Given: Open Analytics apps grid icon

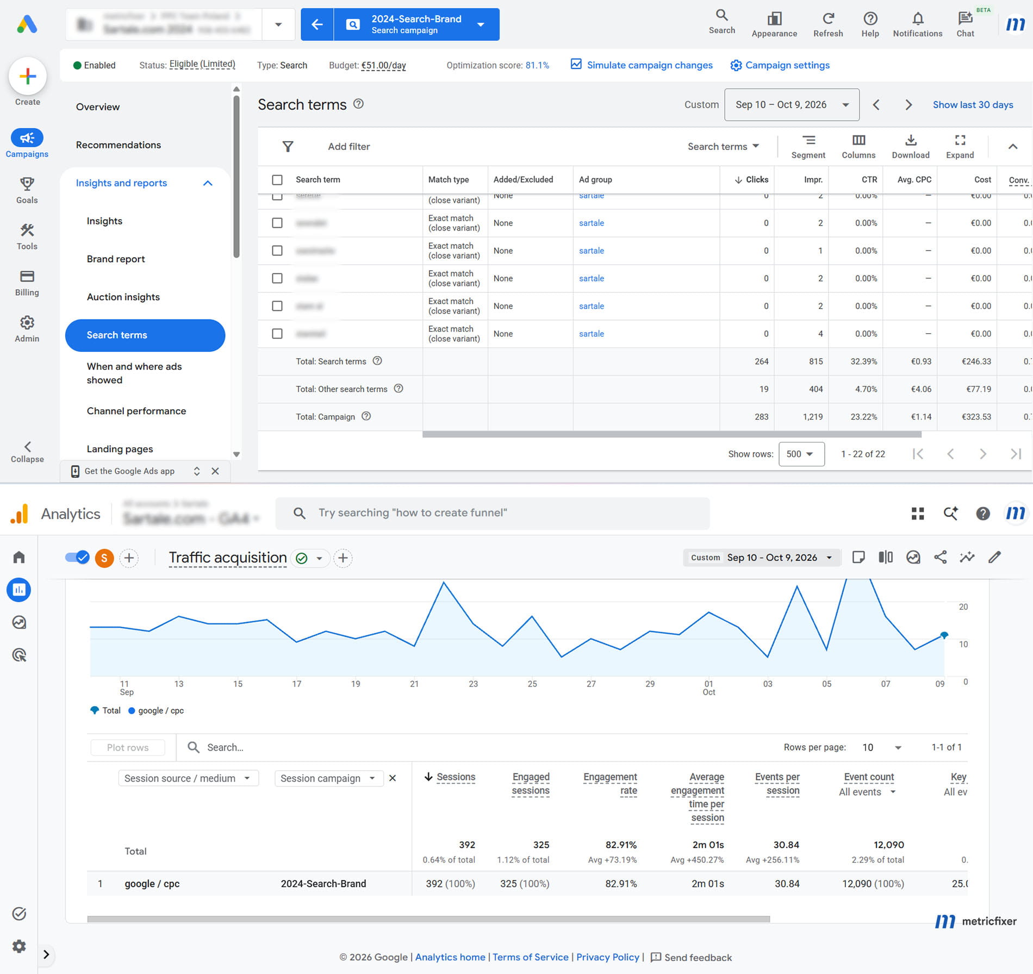Looking at the screenshot, I should tap(918, 514).
